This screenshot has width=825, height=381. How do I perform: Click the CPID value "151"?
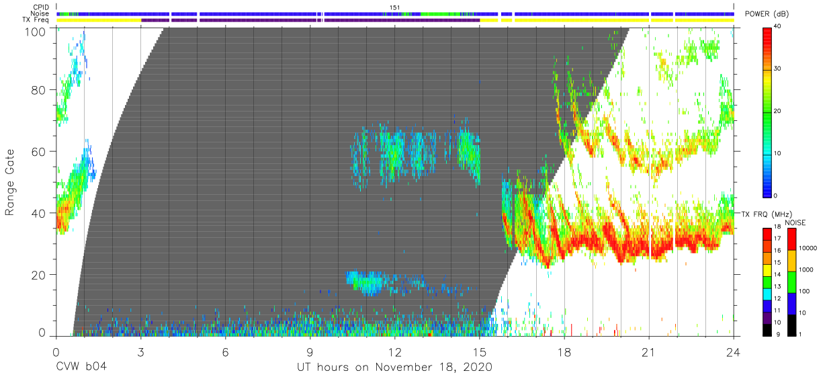point(395,7)
